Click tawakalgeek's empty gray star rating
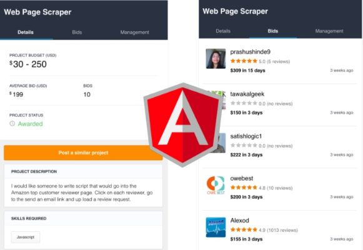This screenshot has width=363, height=250. [x=244, y=103]
